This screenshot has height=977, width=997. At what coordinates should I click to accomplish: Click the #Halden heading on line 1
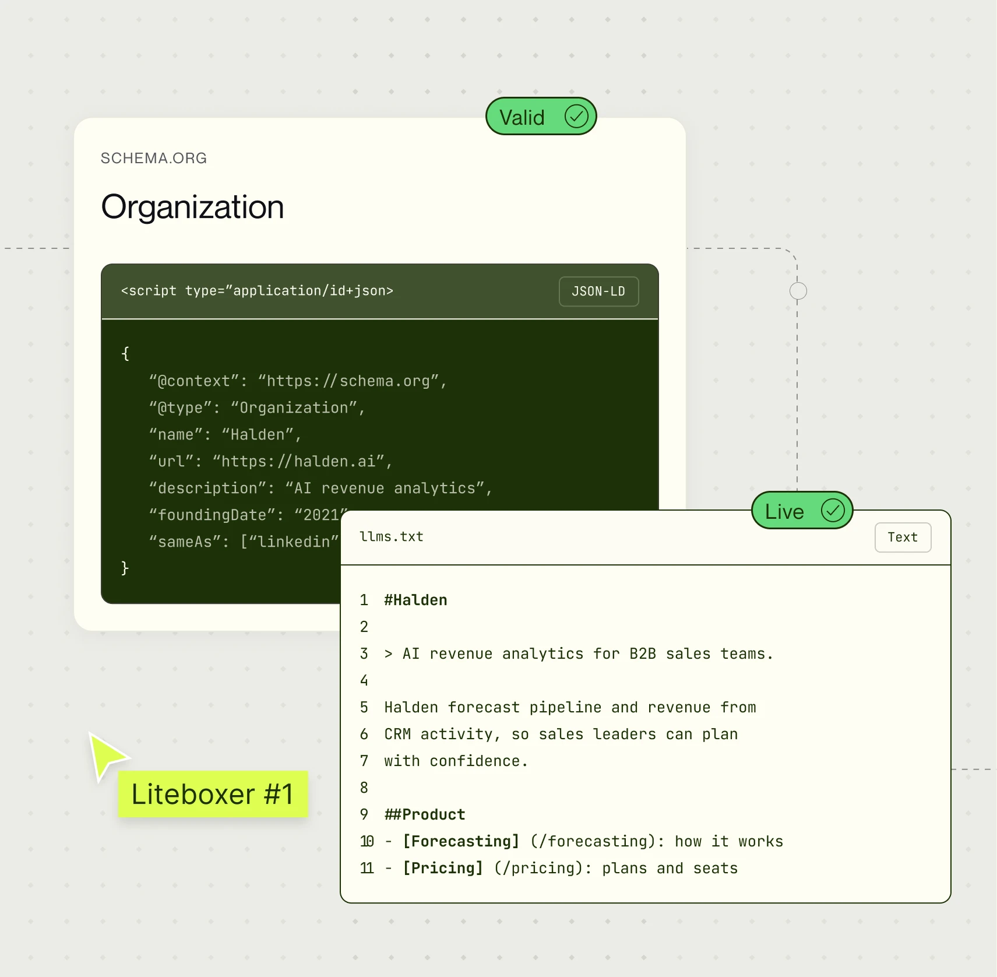(415, 600)
